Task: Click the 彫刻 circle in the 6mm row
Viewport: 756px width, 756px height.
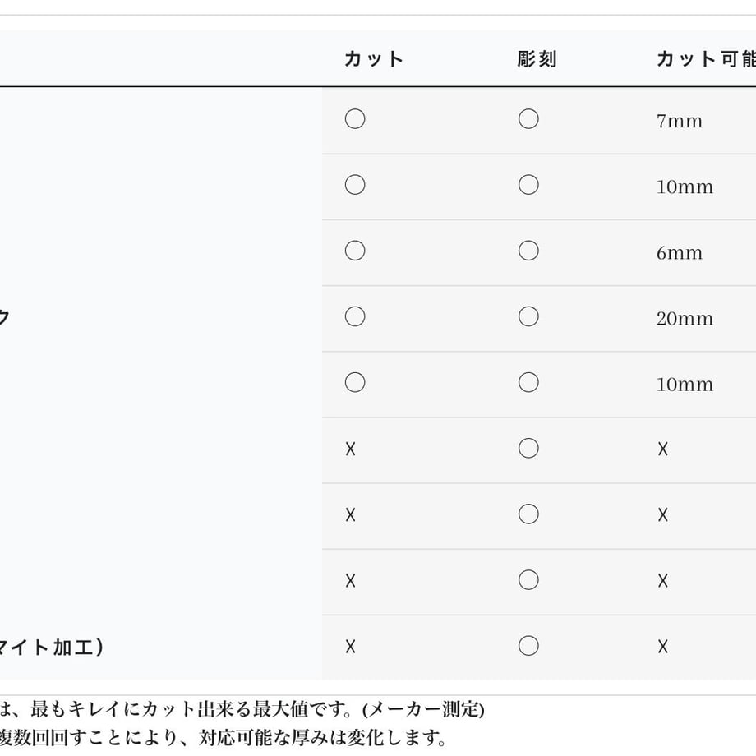Action: 528,251
